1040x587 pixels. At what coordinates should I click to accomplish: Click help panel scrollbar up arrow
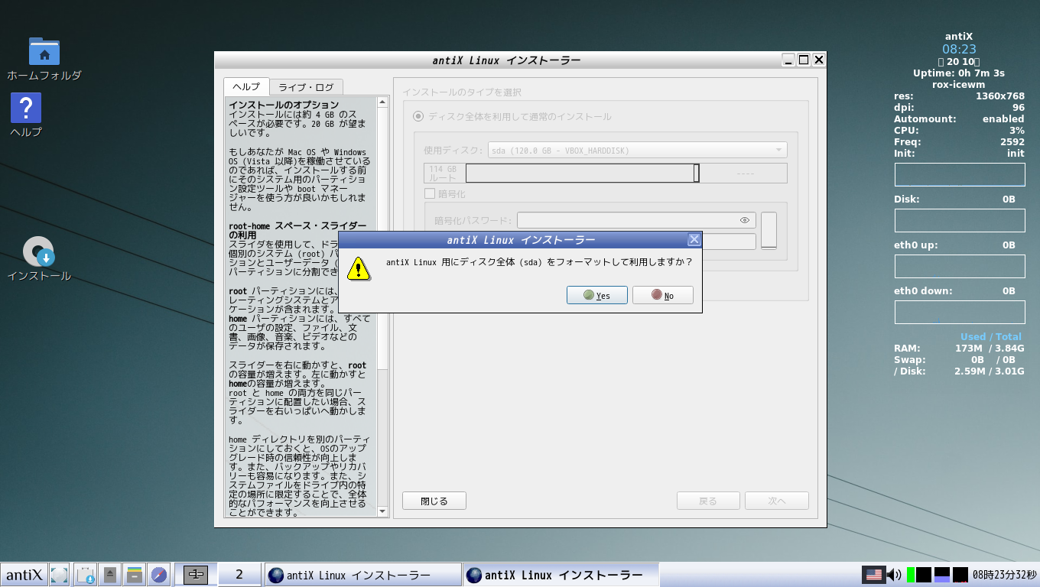click(x=383, y=102)
